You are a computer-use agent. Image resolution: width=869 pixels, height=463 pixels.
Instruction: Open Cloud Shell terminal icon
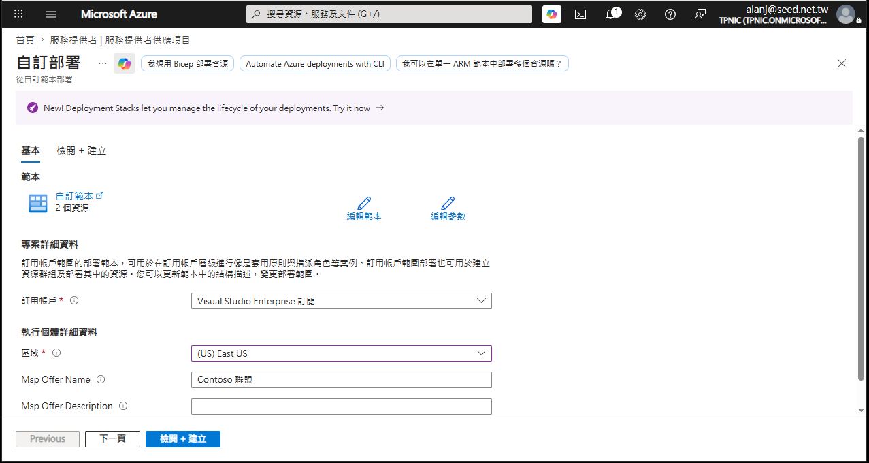tap(580, 14)
